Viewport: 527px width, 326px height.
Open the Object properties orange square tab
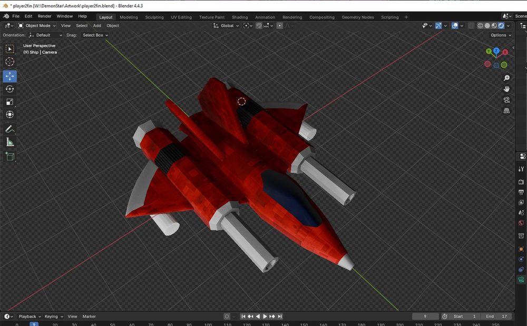[x=521, y=249]
